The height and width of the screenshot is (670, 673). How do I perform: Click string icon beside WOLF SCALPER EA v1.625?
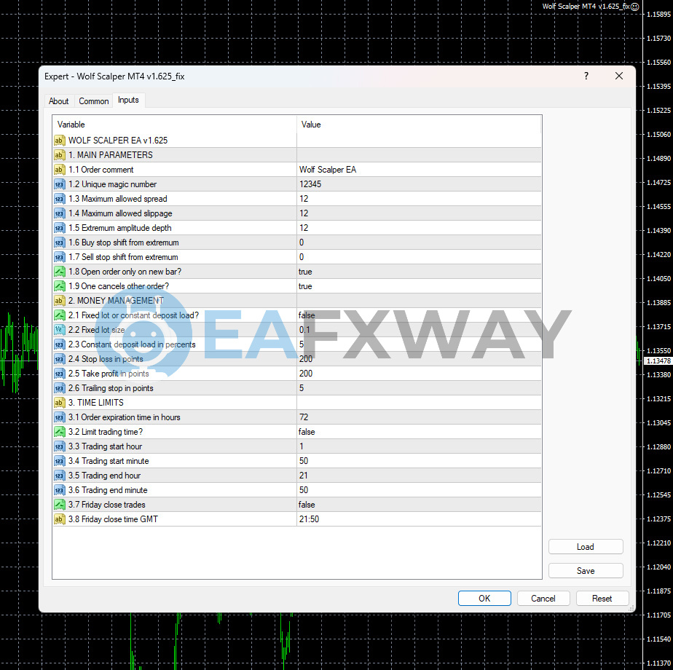(59, 141)
